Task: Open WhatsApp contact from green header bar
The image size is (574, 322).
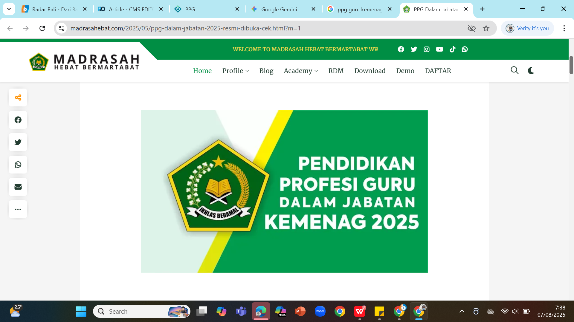Action: click(465, 49)
